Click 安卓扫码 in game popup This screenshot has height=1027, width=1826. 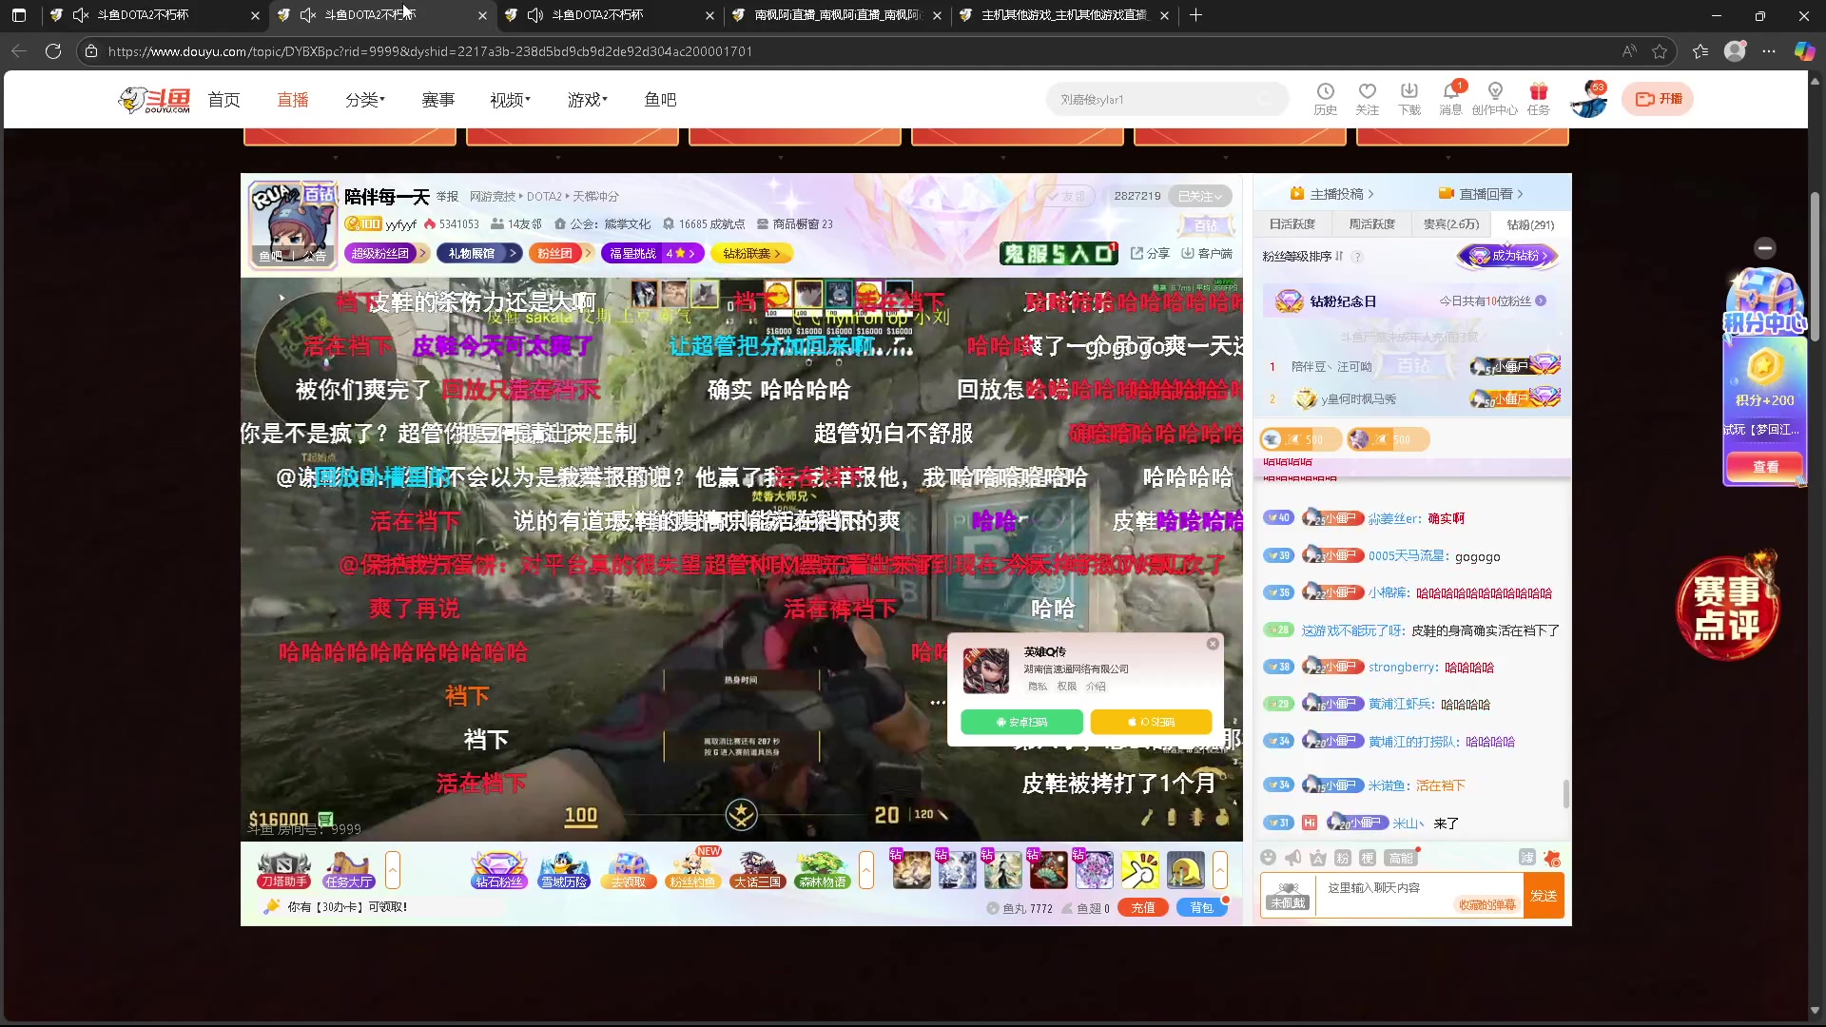point(1021,722)
